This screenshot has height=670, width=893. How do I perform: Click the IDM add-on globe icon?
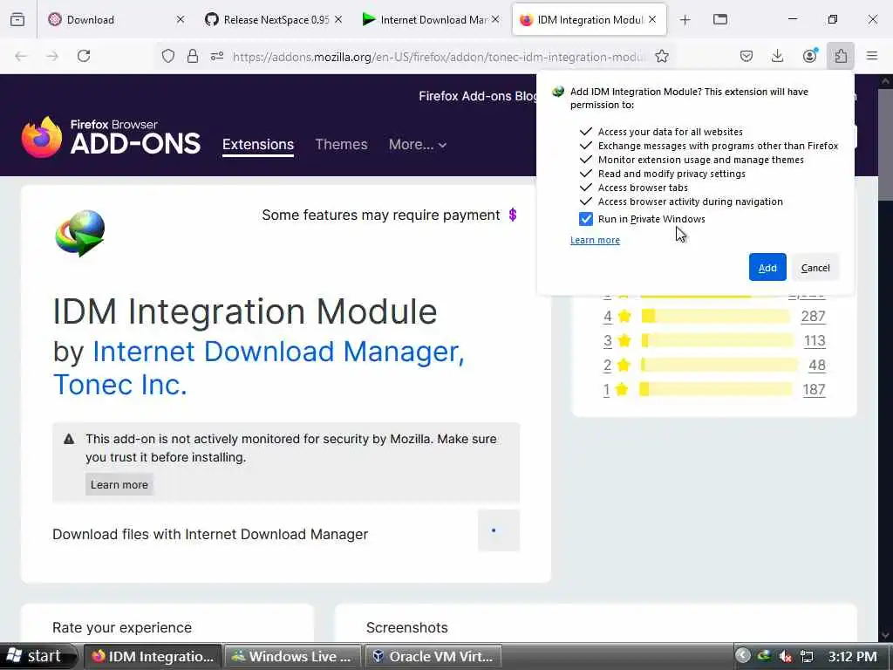(80, 233)
